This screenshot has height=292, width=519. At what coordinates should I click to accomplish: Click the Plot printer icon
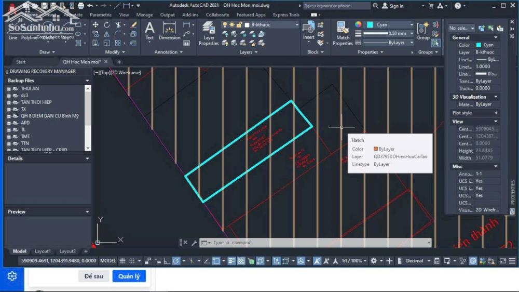pyautogui.click(x=80, y=6)
